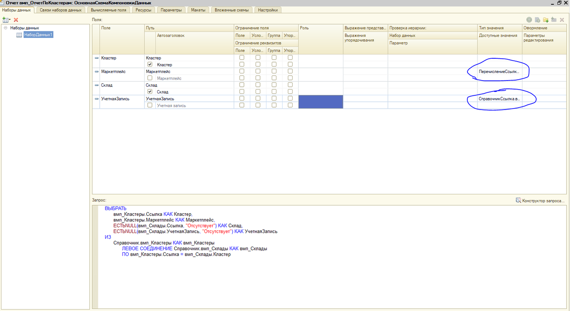Enable the Маркетплейс auto-header checkbox
Screen dimensions: 570x311
(150, 78)
